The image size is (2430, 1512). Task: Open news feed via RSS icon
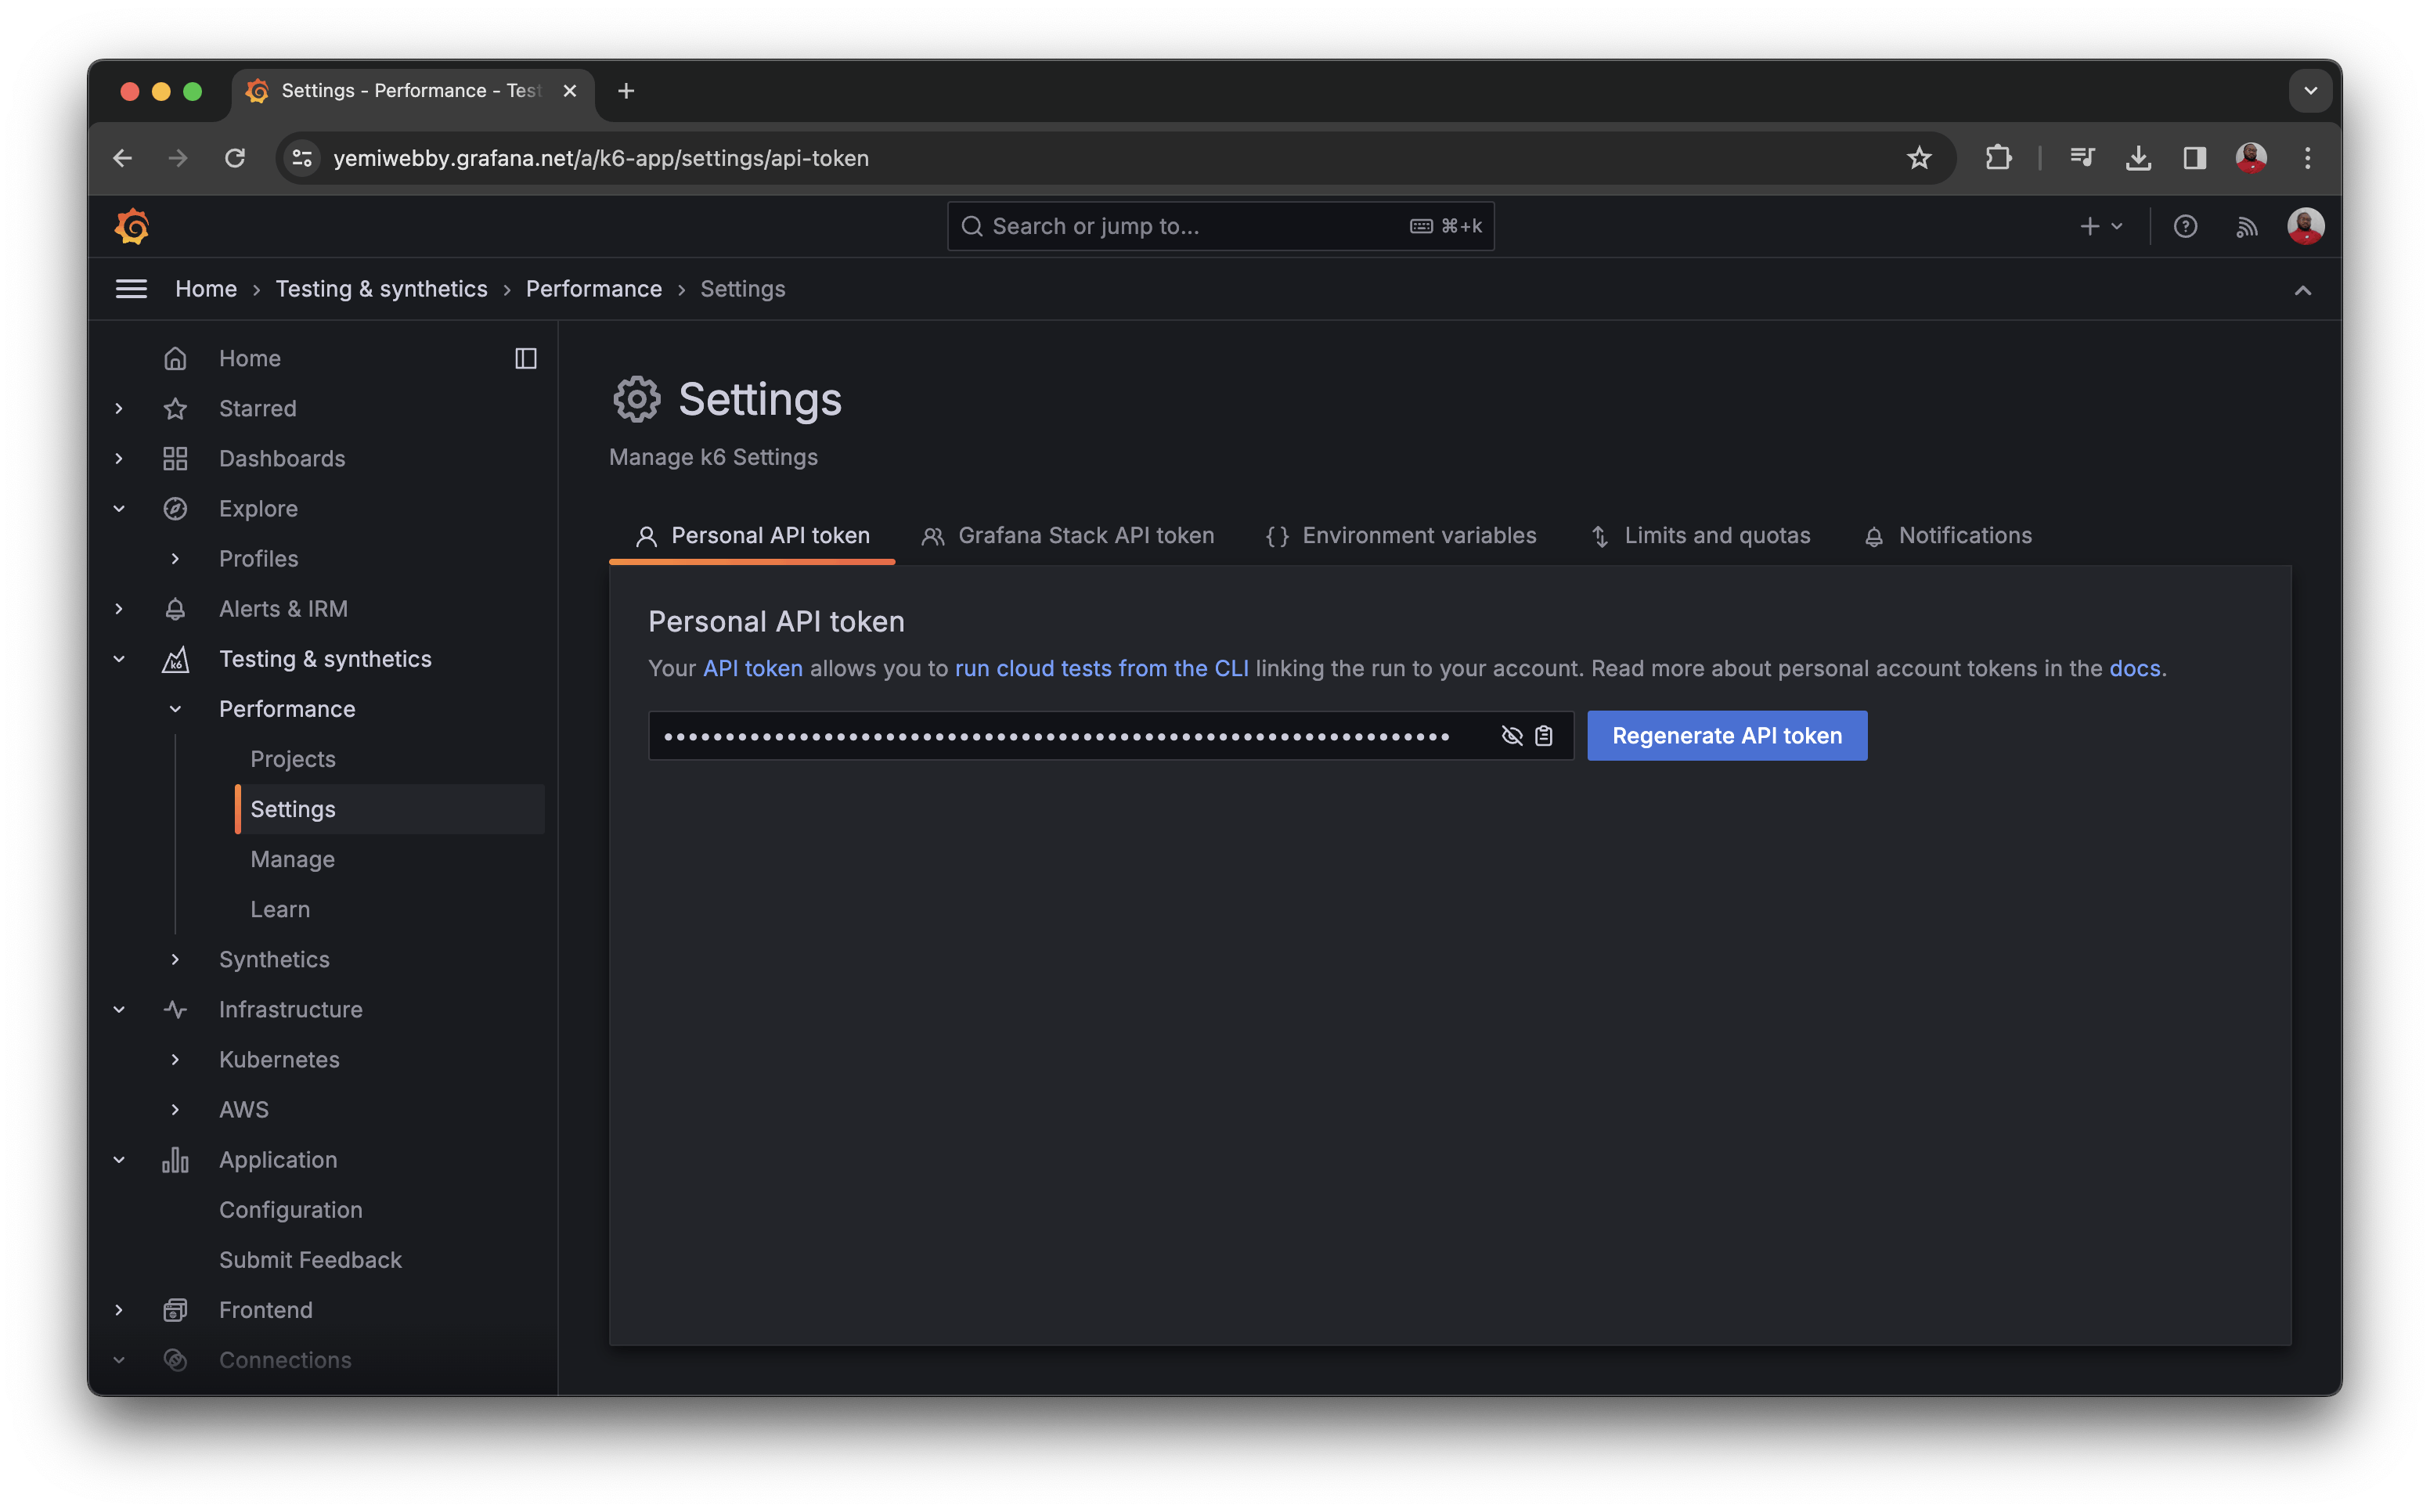[2246, 226]
